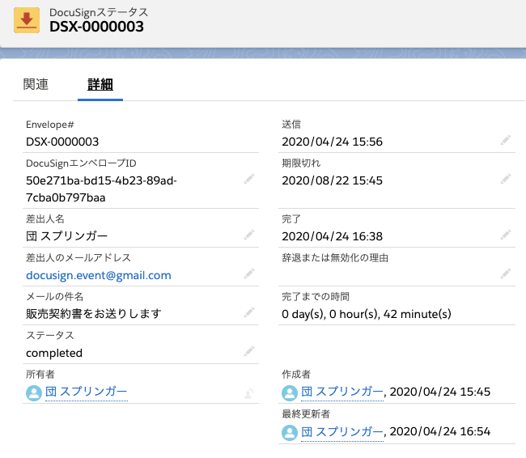The height and width of the screenshot is (458, 526).
Task: Edit the 送信 date pencil icon
Action: [506, 140]
